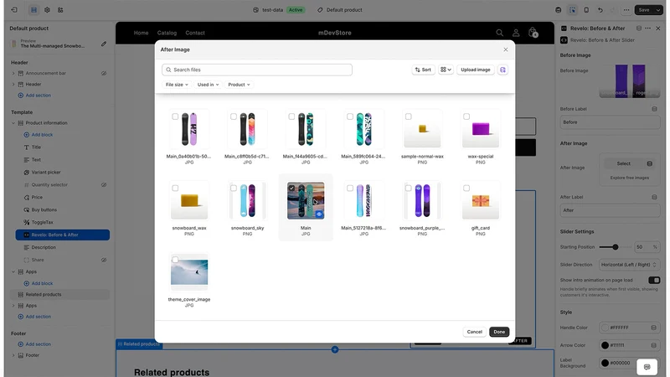
Task: Click the Select button for After Image
Action: [x=623, y=163]
